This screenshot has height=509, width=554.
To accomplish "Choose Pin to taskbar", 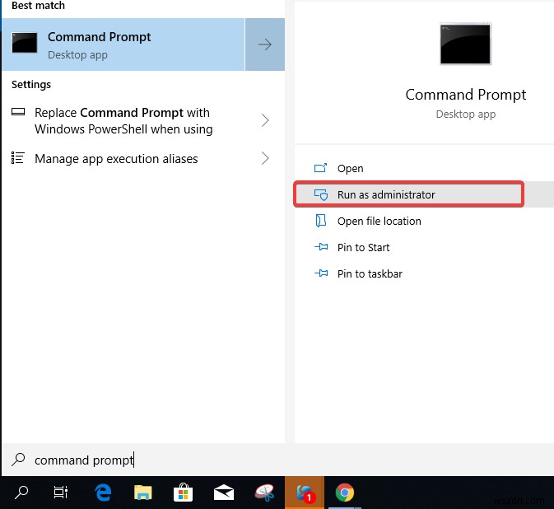I will (x=424, y=273).
